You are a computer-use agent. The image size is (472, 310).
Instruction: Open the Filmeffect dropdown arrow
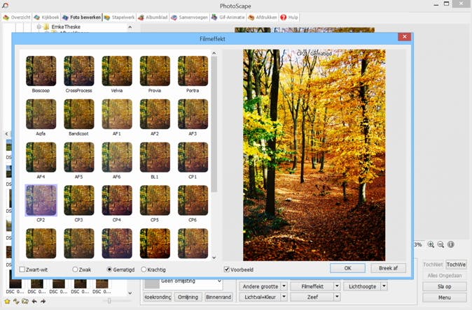337,286
